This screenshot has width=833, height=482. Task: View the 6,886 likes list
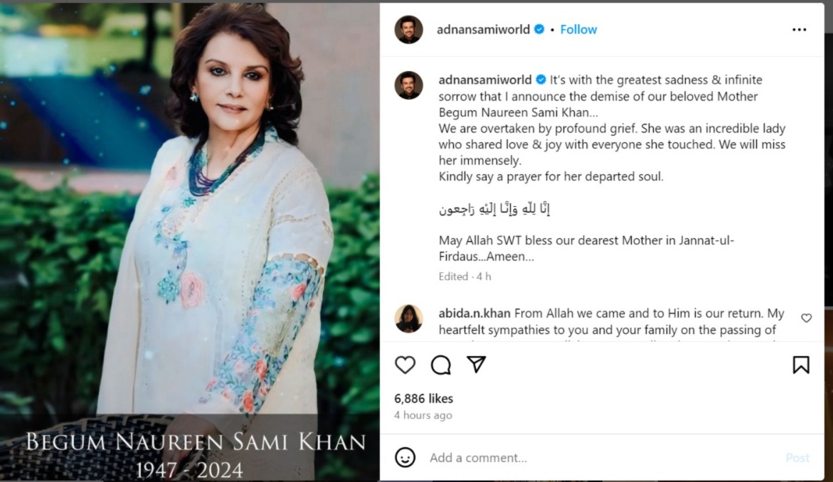point(423,398)
